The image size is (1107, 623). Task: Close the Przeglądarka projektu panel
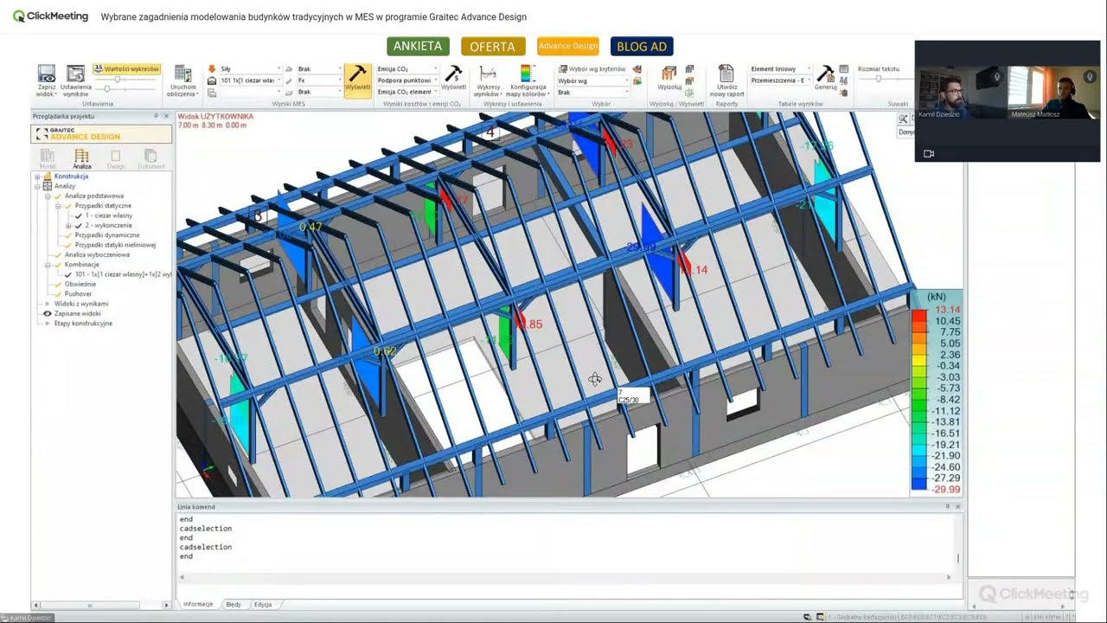[x=166, y=116]
